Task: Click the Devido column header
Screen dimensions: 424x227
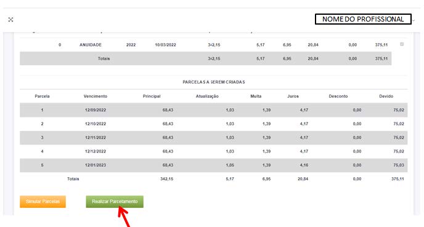Action: 386,96
